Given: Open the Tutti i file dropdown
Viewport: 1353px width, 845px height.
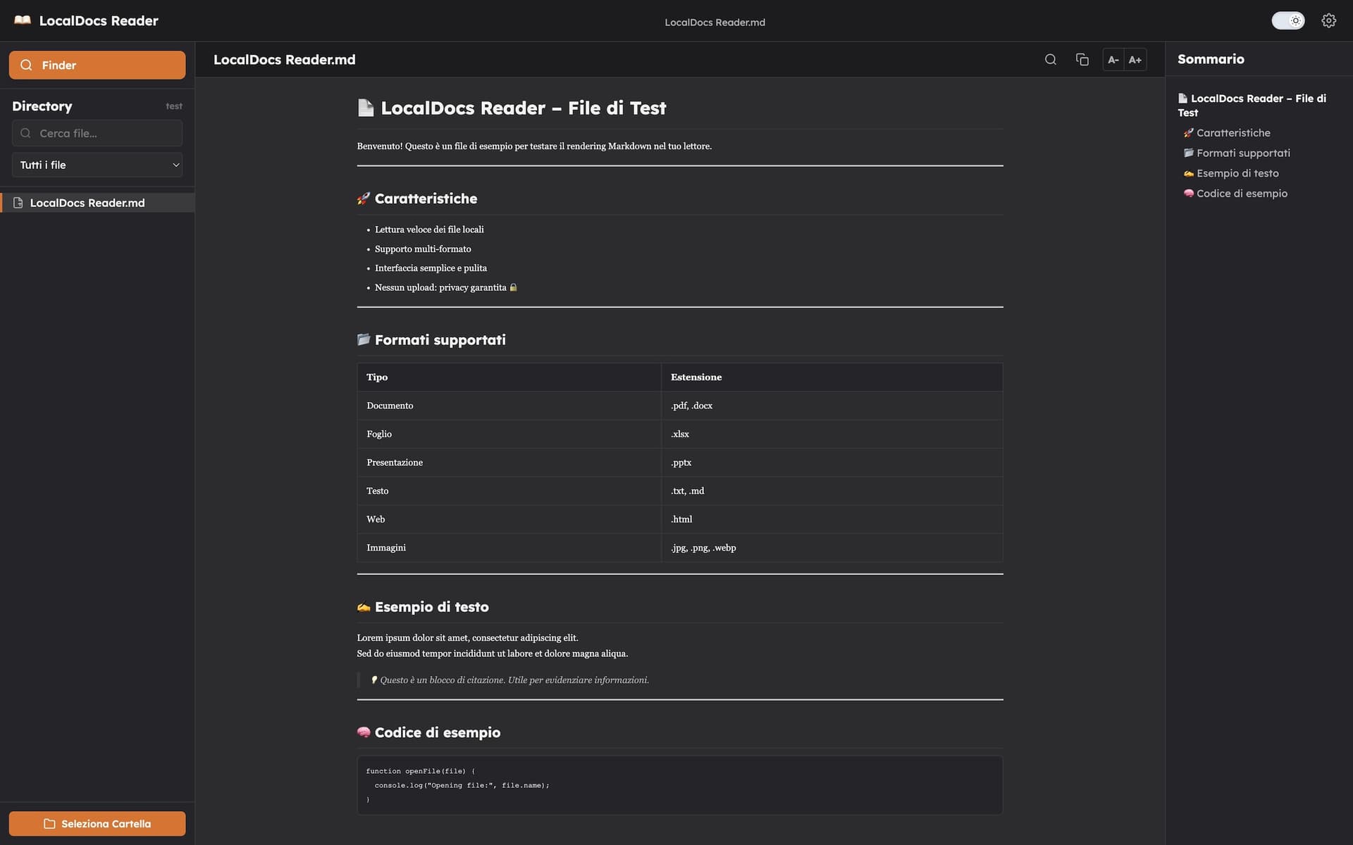Looking at the screenshot, I should pos(97,165).
